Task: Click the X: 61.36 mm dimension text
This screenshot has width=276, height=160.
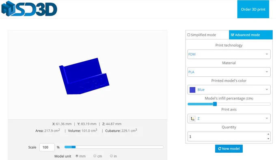Action: 62,124
